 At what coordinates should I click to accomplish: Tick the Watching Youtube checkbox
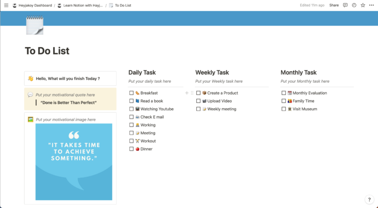(131, 109)
